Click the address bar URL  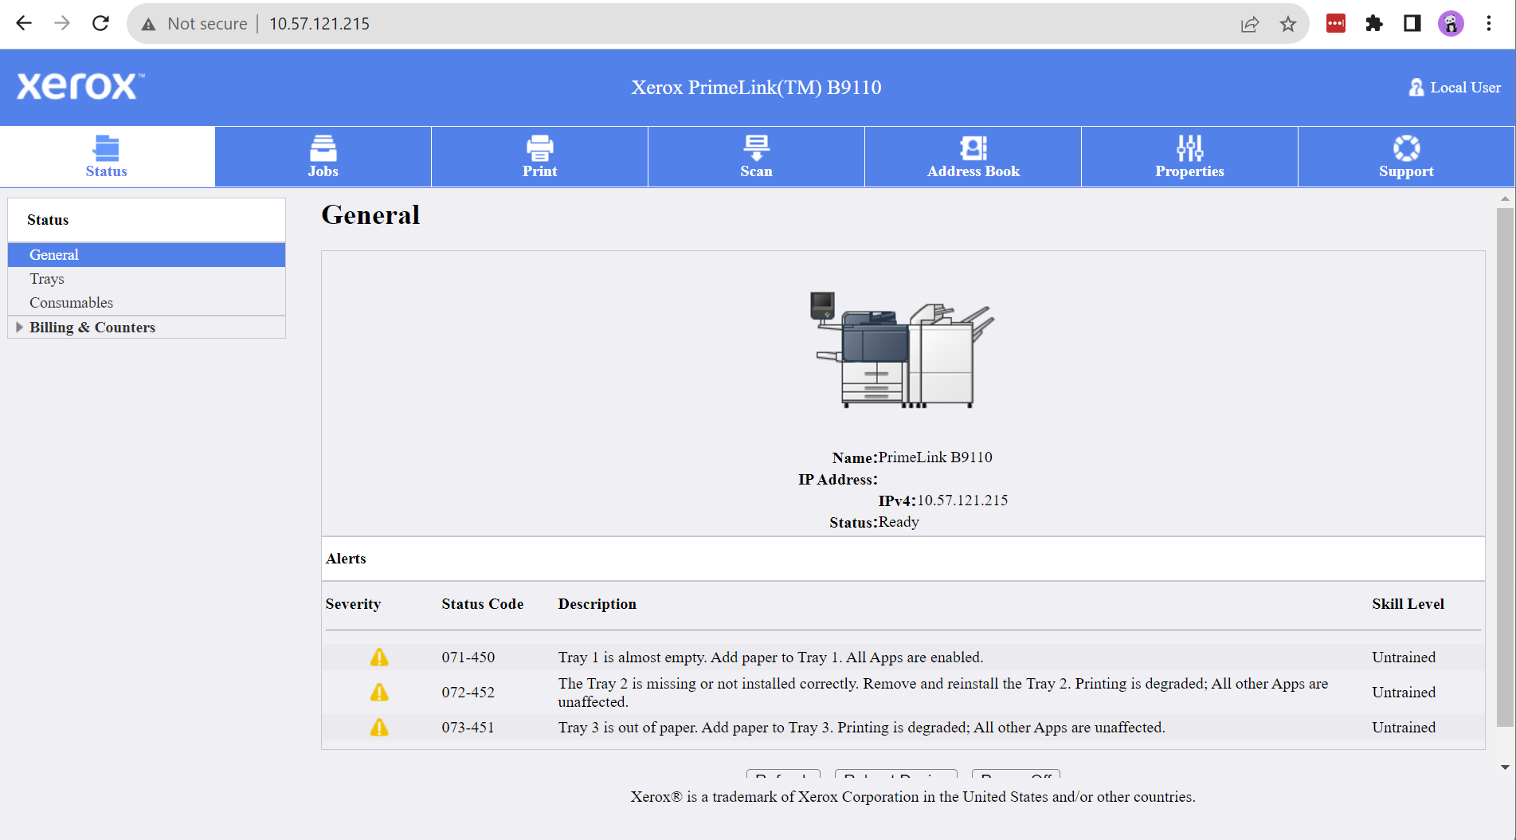(319, 24)
